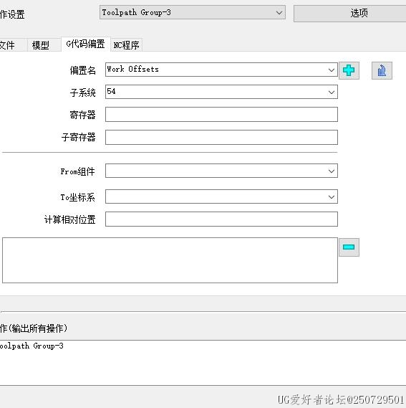This screenshot has height=408, width=406.
Task: Select the G代码偏置 tab
Action: [x=86, y=44]
